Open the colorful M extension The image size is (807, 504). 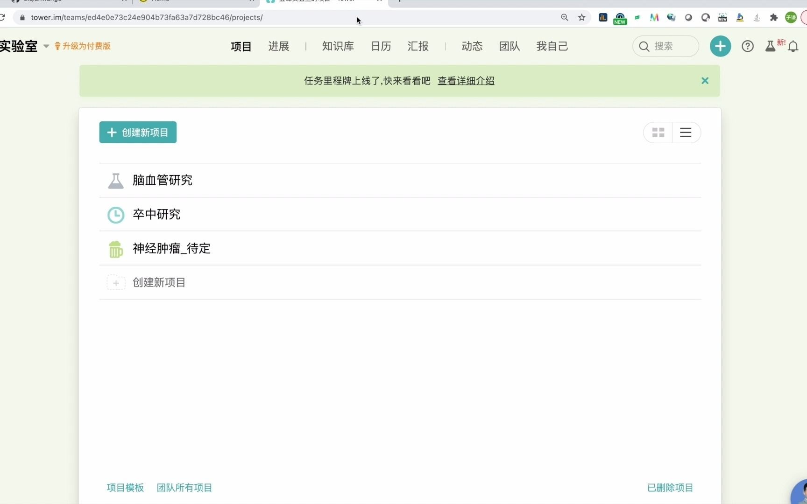click(654, 17)
